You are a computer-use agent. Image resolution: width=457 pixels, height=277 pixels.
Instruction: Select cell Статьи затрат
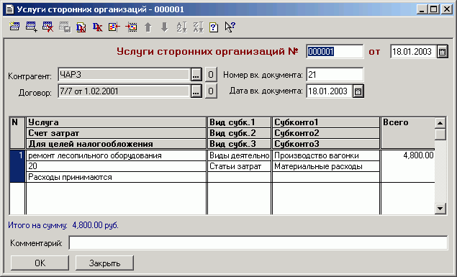239,166
